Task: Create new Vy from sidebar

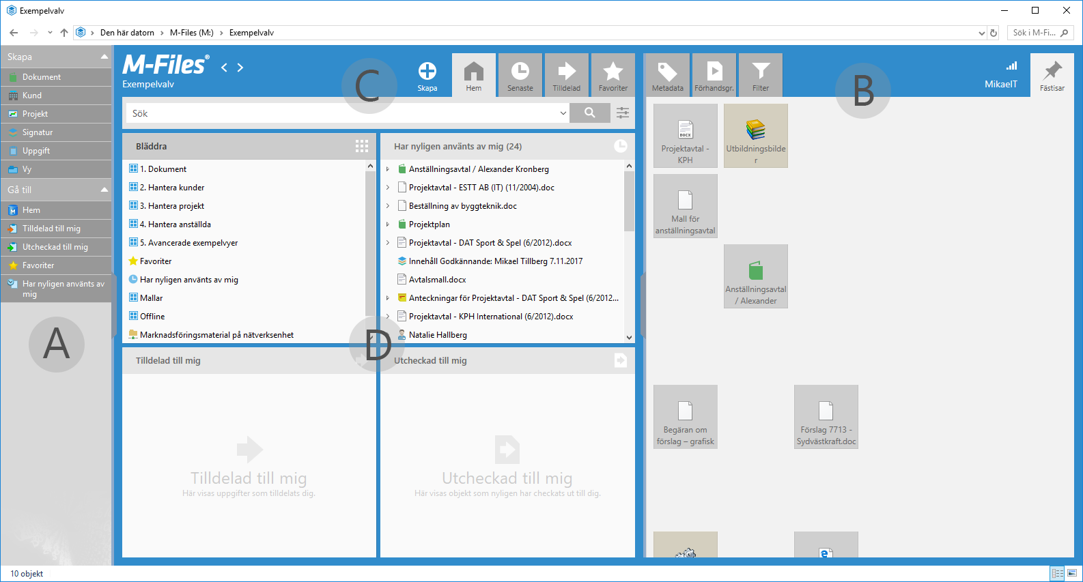Action: [56, 169]
